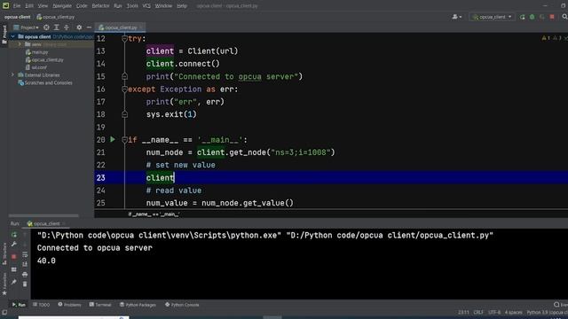Expand the venv folder
The image size is (568, 319).
20,44
